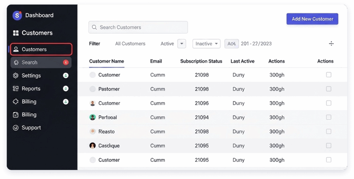Click the grid icon beside the Customers heading
The width and height of the screenshot is (354, 179).
16,33
